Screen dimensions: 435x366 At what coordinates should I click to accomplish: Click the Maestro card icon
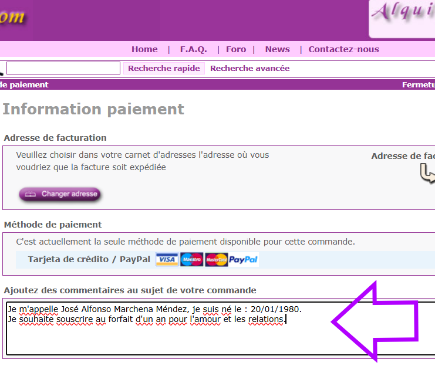pyautogui.click(x=191, y=260)
